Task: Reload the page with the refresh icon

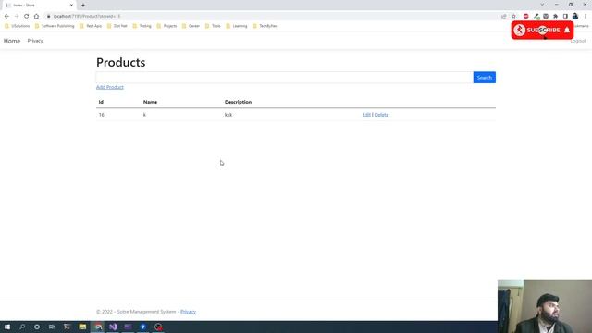Action: click(27, 17)
